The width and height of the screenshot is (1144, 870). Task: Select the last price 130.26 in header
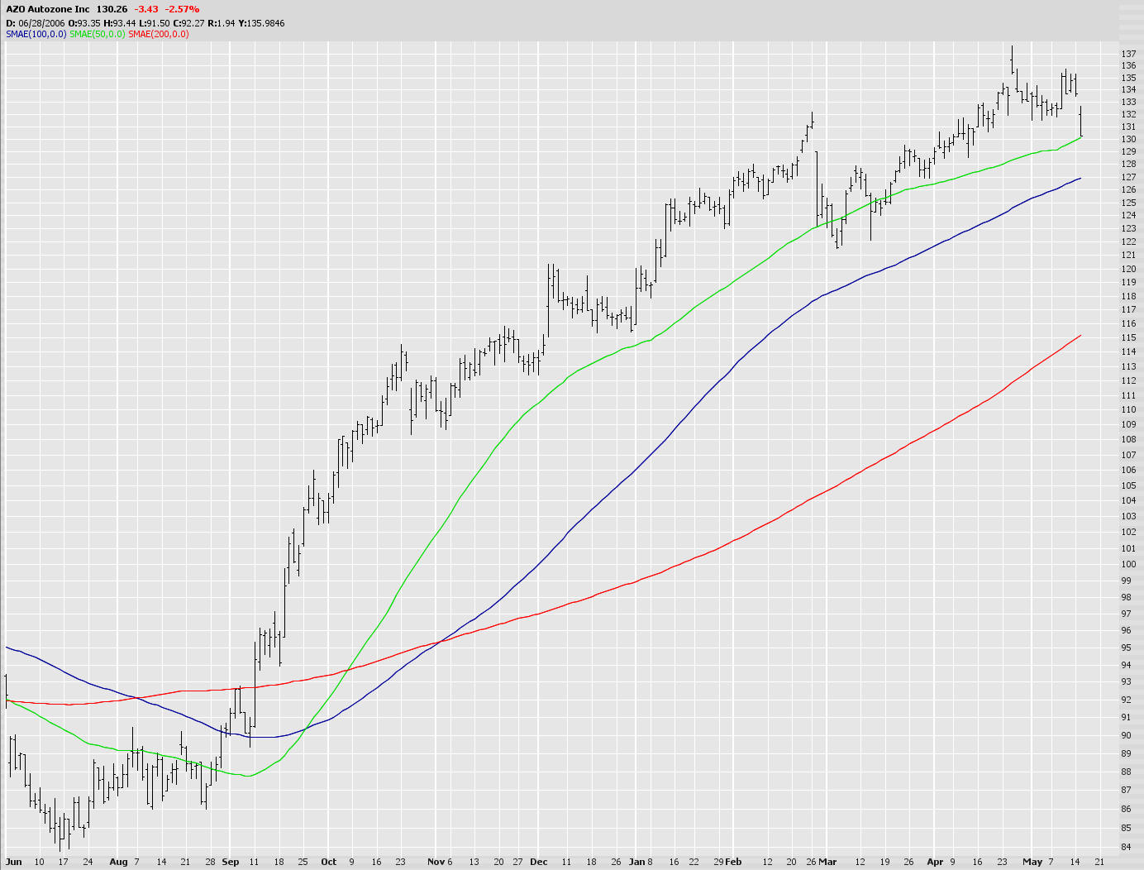(112, 9)
